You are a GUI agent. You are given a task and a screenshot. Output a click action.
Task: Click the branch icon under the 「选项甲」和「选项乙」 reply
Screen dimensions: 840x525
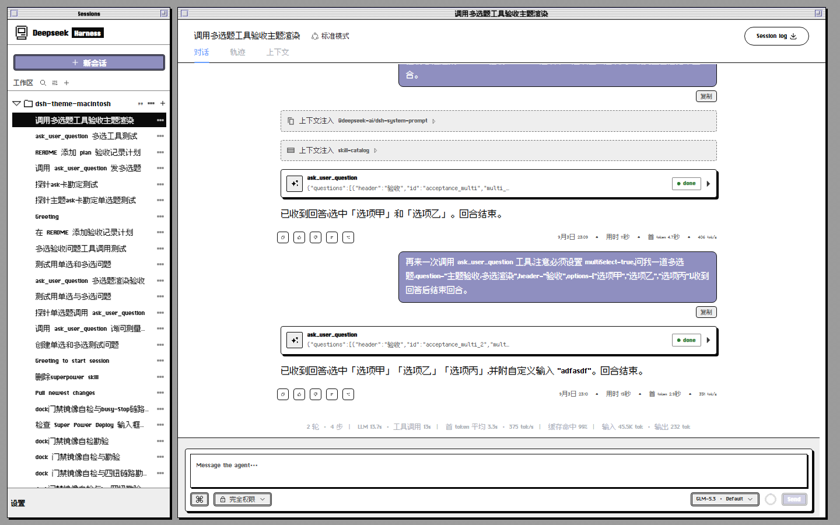click(x=348, y=237)
